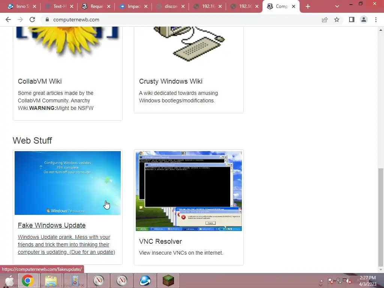Screen dimensions: 384x288
Task: Open File Explorer from the taskbar
Action: (x=51, y=280)
